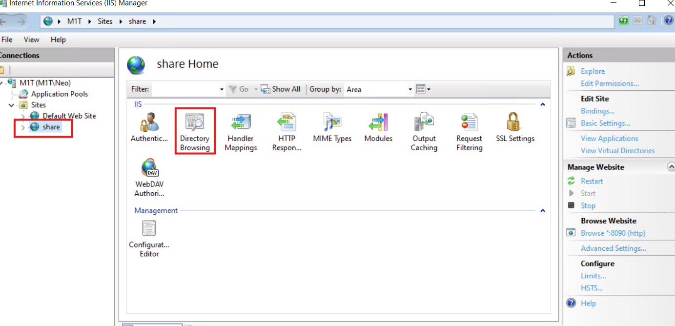Click the Show All button
The height and width of the screenshot is (326, 675).
coord(281,89)
